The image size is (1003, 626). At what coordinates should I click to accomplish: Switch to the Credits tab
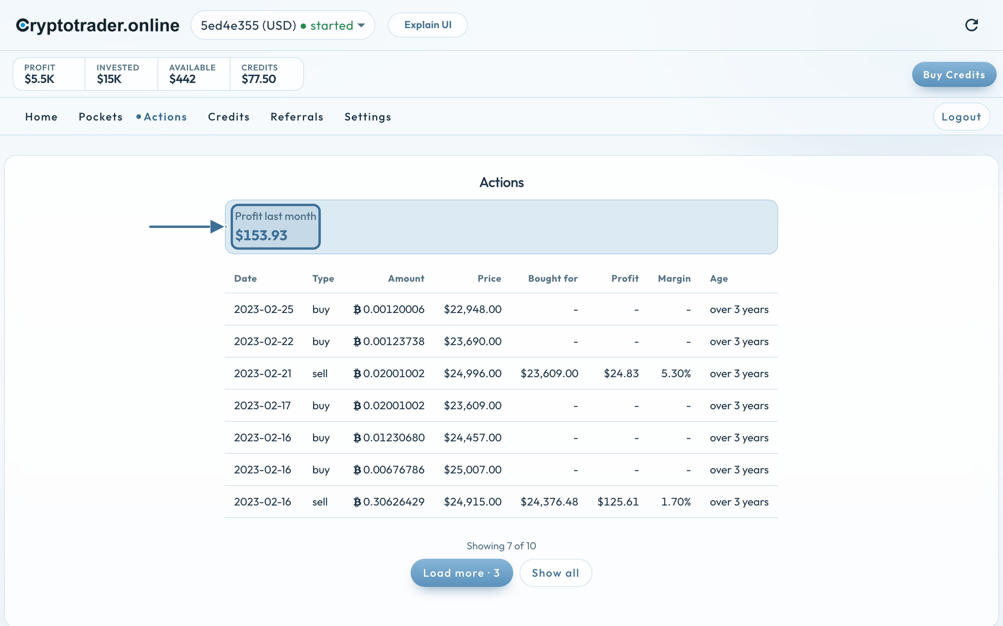(229, 117)
